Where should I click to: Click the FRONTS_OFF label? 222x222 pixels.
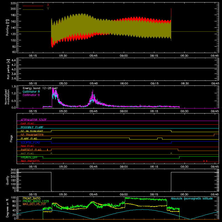tap(29, 157)
